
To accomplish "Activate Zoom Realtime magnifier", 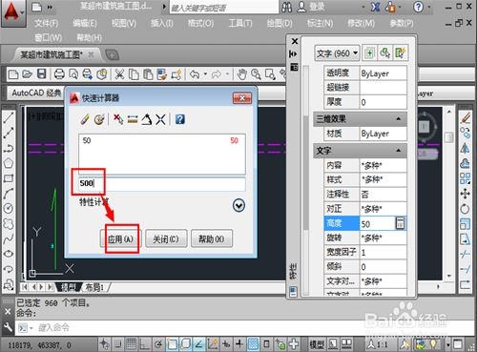I will coord(256,74).
